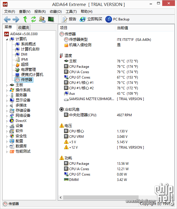Open the 报告(R) menu

click(40, 12)
